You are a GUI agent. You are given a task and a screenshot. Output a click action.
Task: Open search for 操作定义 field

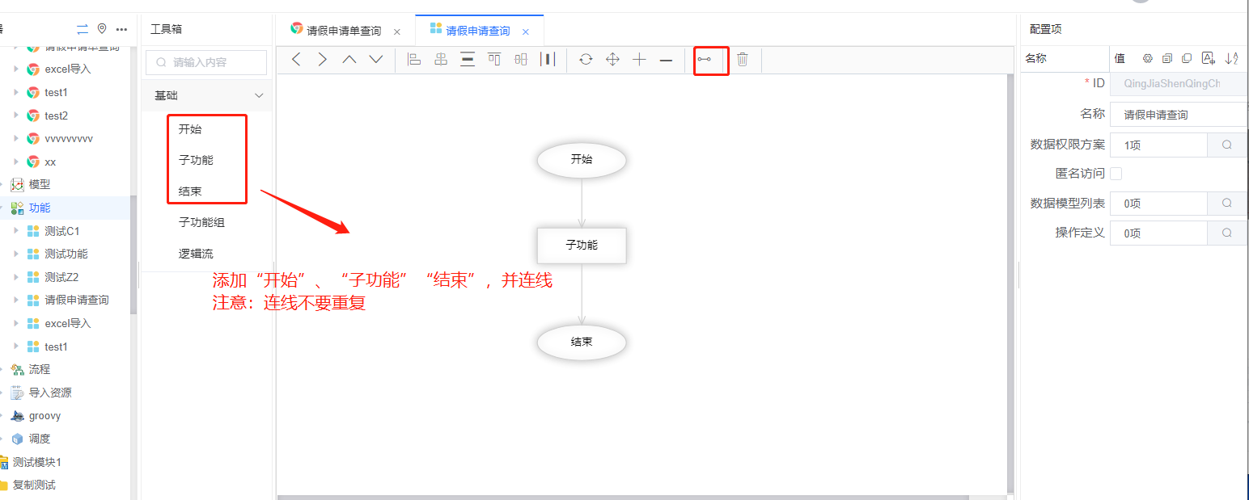pos(1227,233)
